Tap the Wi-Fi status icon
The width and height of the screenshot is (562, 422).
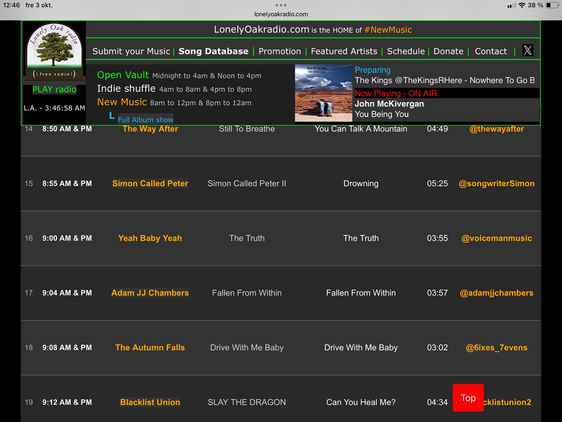click(522, 5)
